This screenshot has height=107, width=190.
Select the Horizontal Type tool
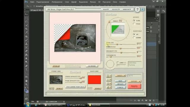[x=26, y=70]
